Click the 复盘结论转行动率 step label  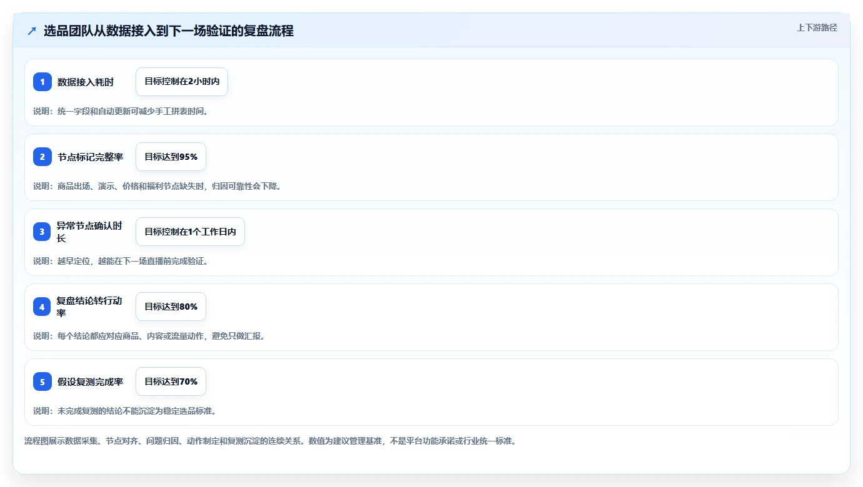tap(89, 307)
